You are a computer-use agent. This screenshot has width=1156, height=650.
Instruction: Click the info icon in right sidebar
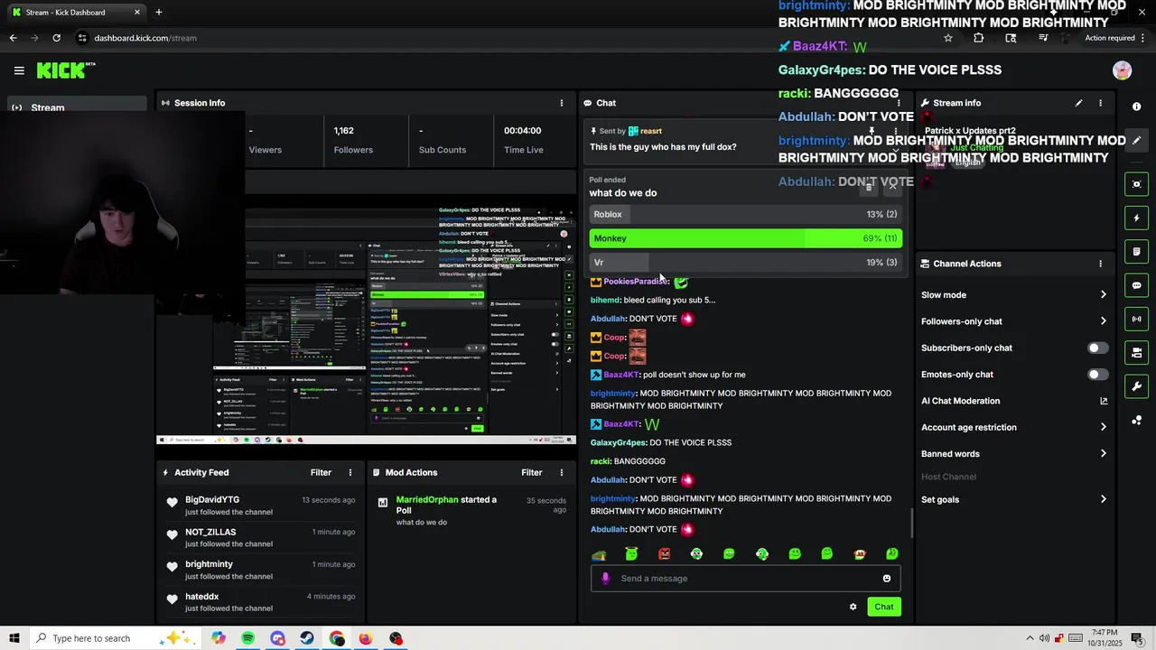(x=1136, y=107)
